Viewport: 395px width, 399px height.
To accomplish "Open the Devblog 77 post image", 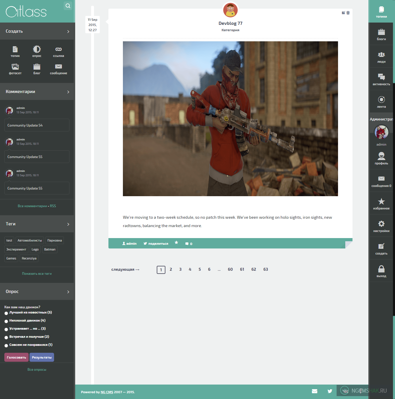I will (x=230, y=119).
